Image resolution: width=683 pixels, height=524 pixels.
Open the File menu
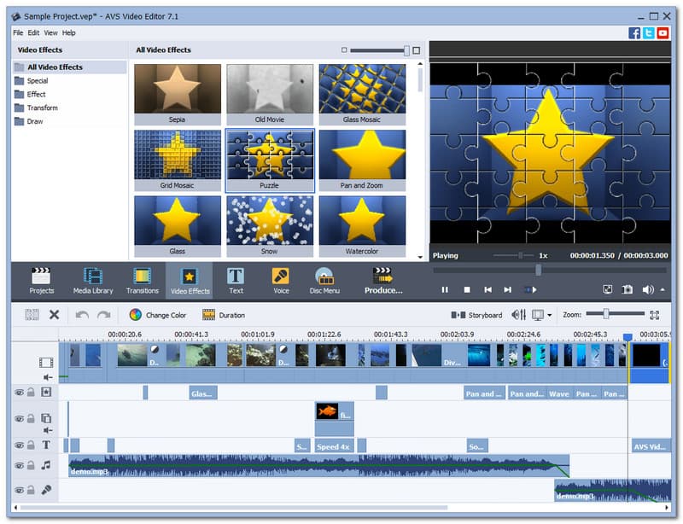click(18, 32)
